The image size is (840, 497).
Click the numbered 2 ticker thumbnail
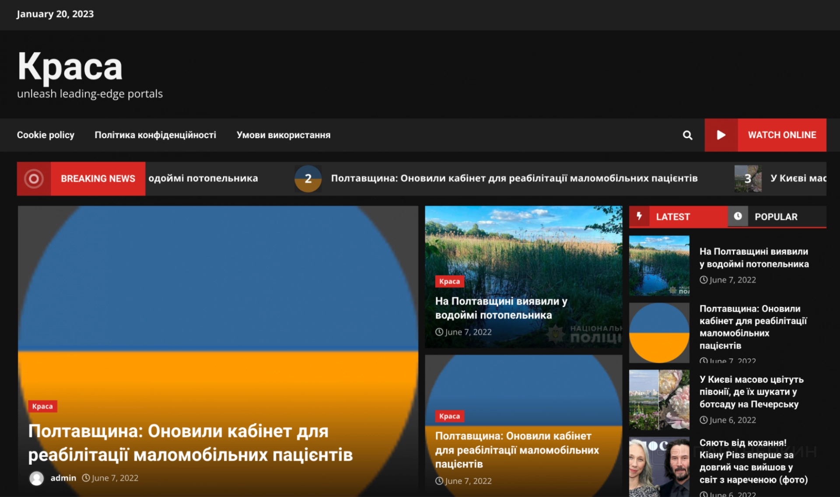308,178
